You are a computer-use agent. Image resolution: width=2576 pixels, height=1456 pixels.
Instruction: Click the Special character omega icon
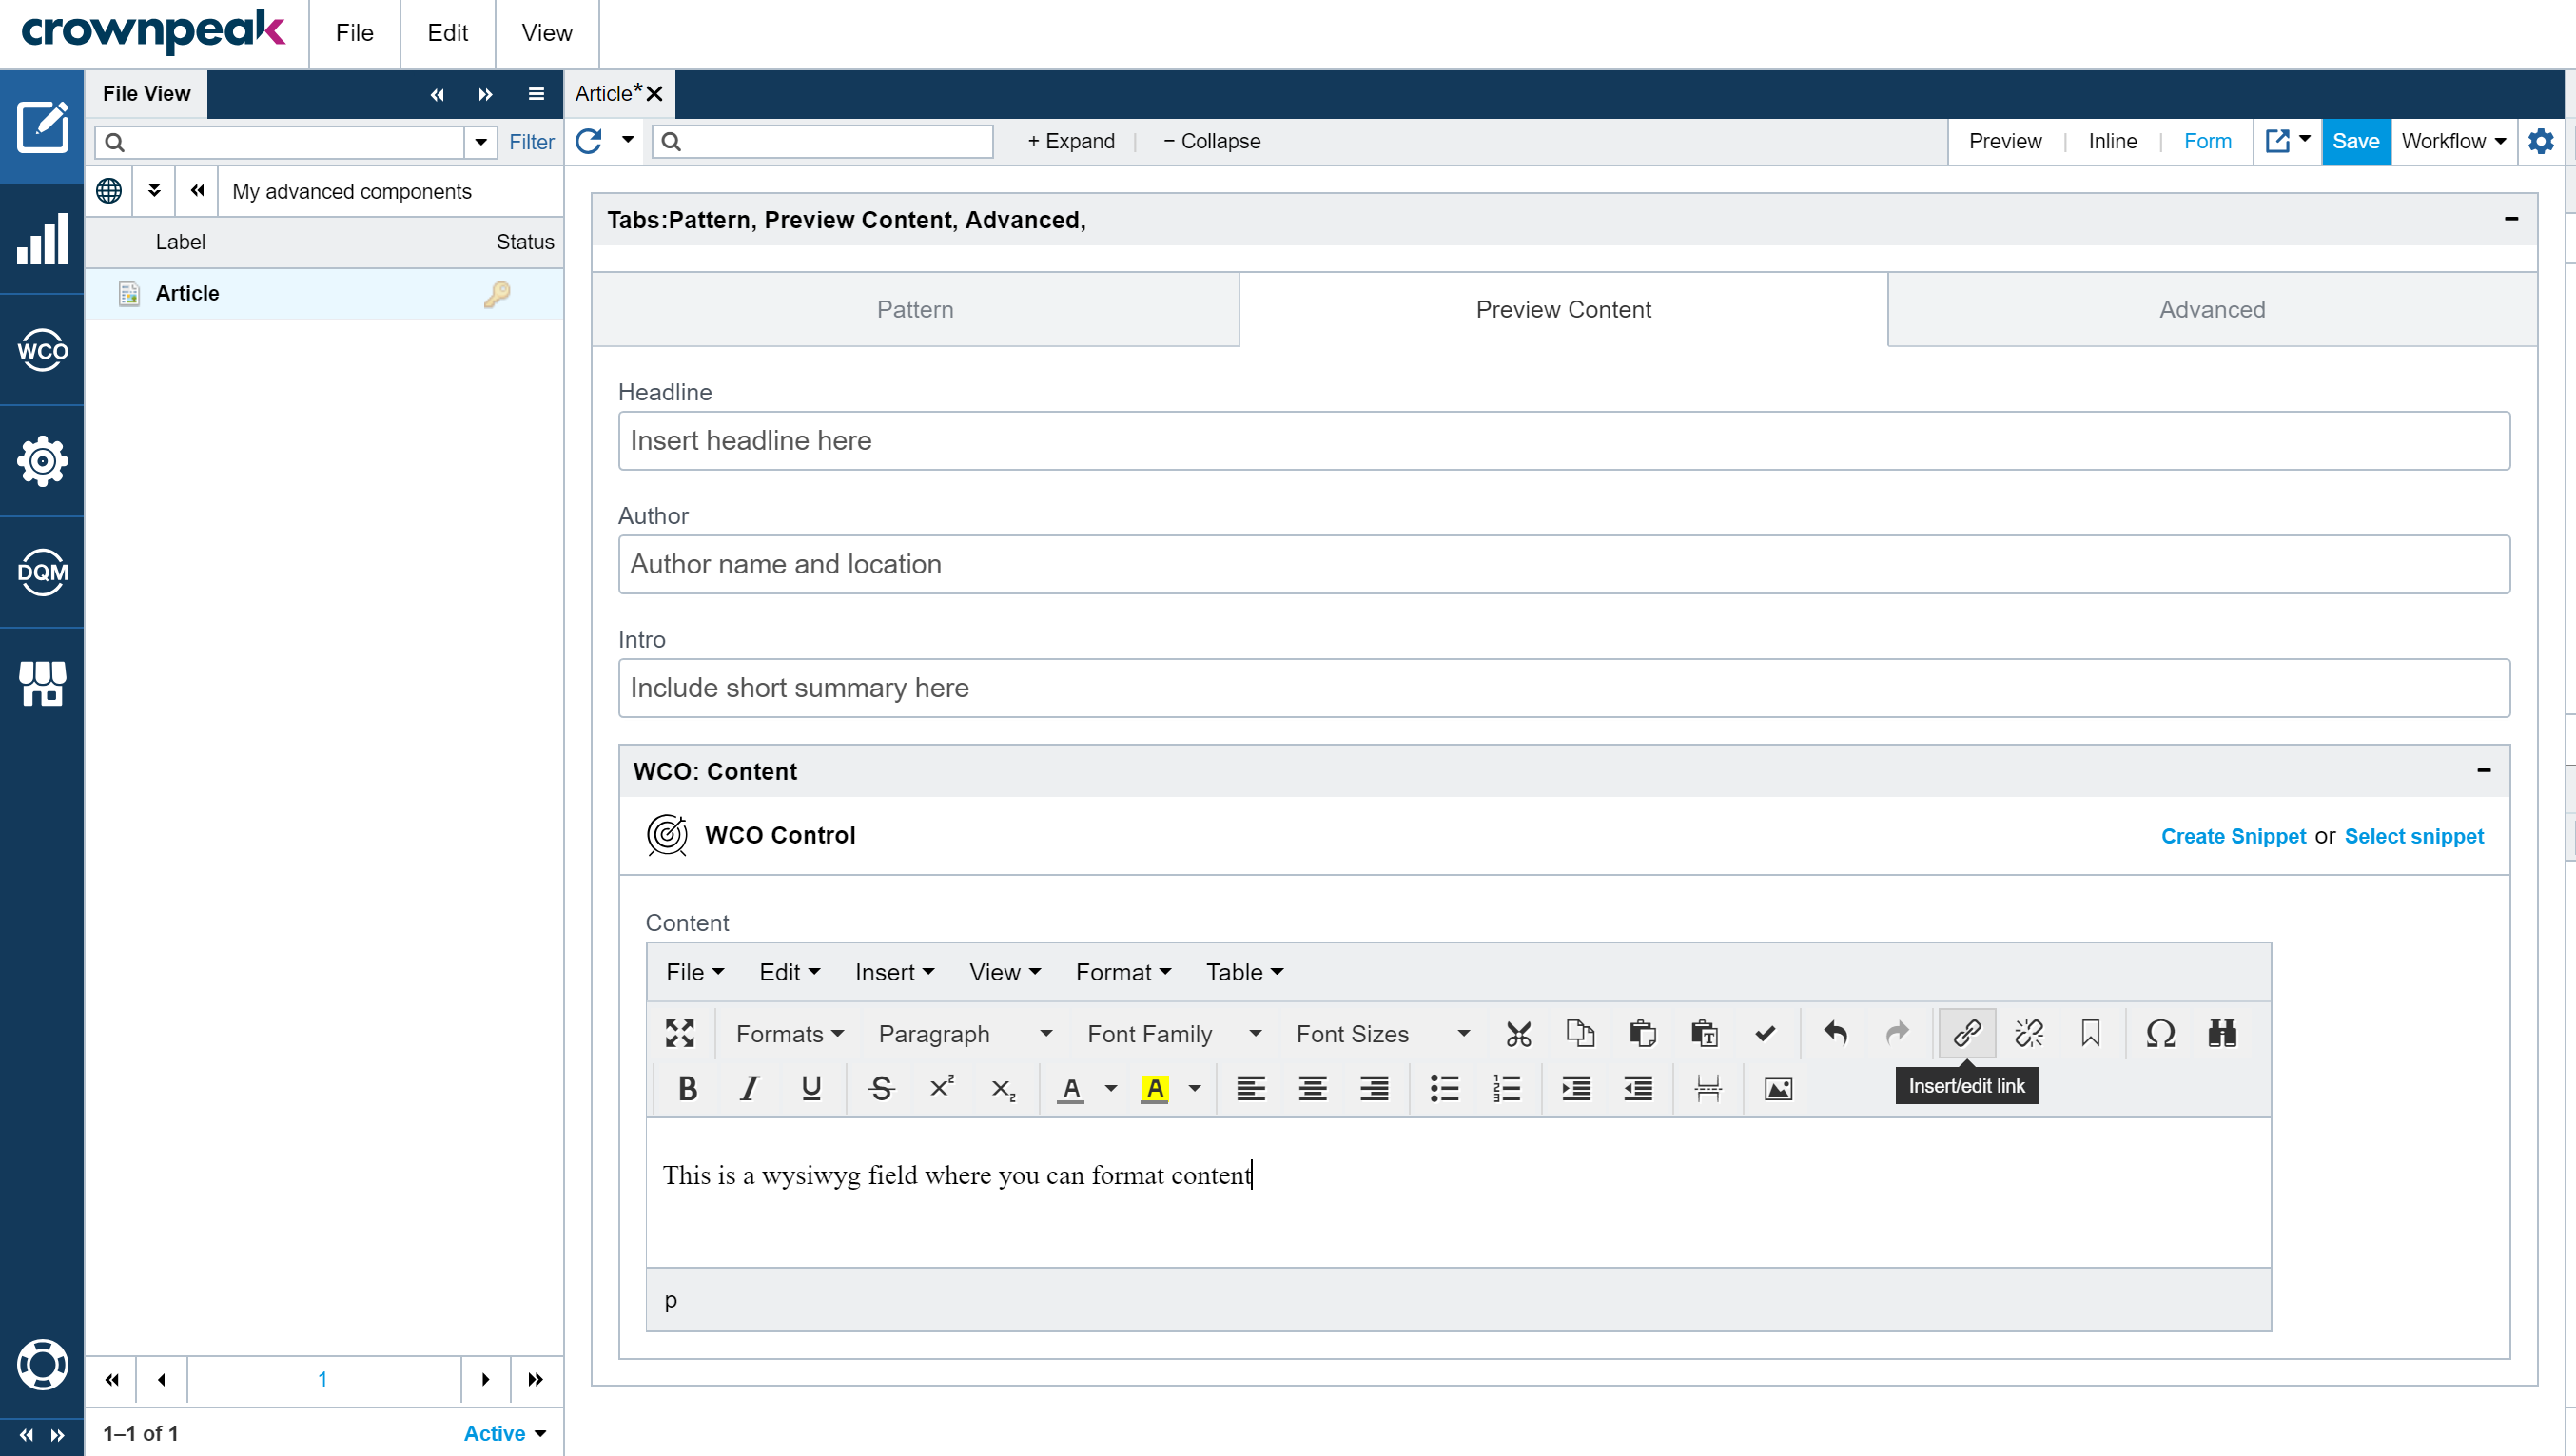coord(2160,1033)
